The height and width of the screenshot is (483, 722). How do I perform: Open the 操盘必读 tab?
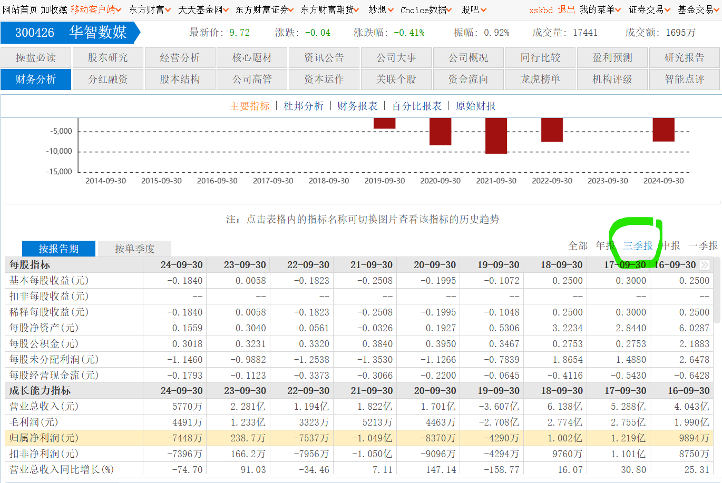point(36,57)
